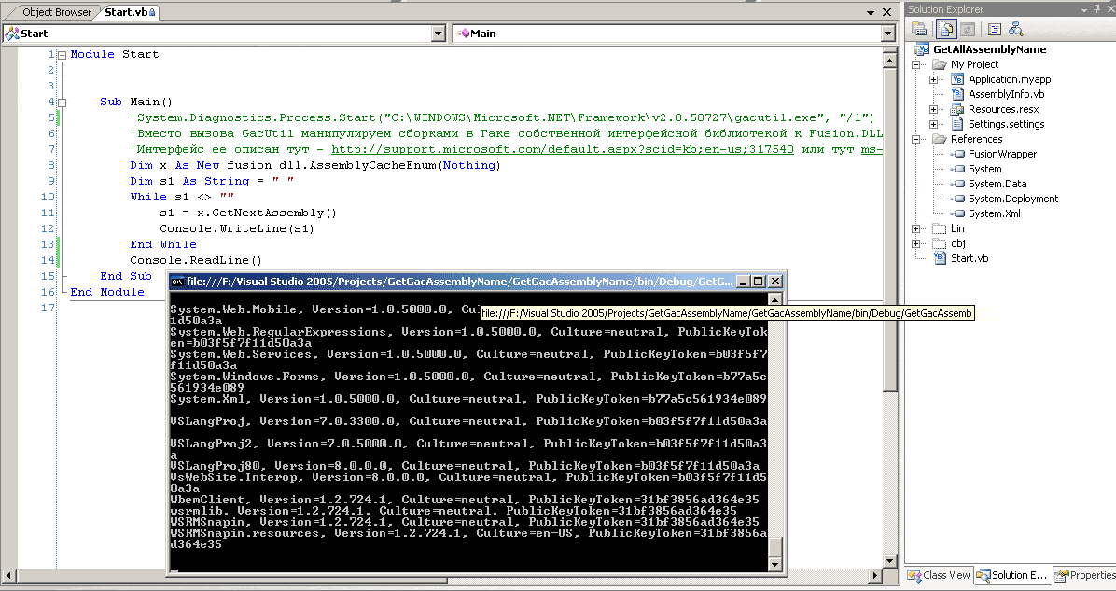This screenshot has height=591, width=1116.
Task: Toggle the Solution Explorer auto-hide pin
Action: click(x=1096, y=9)
